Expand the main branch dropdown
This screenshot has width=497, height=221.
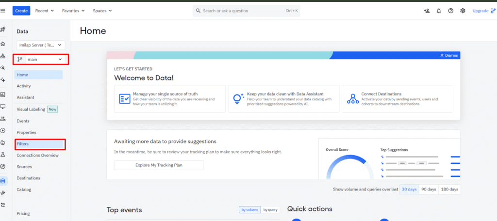[x=40, y=60]
